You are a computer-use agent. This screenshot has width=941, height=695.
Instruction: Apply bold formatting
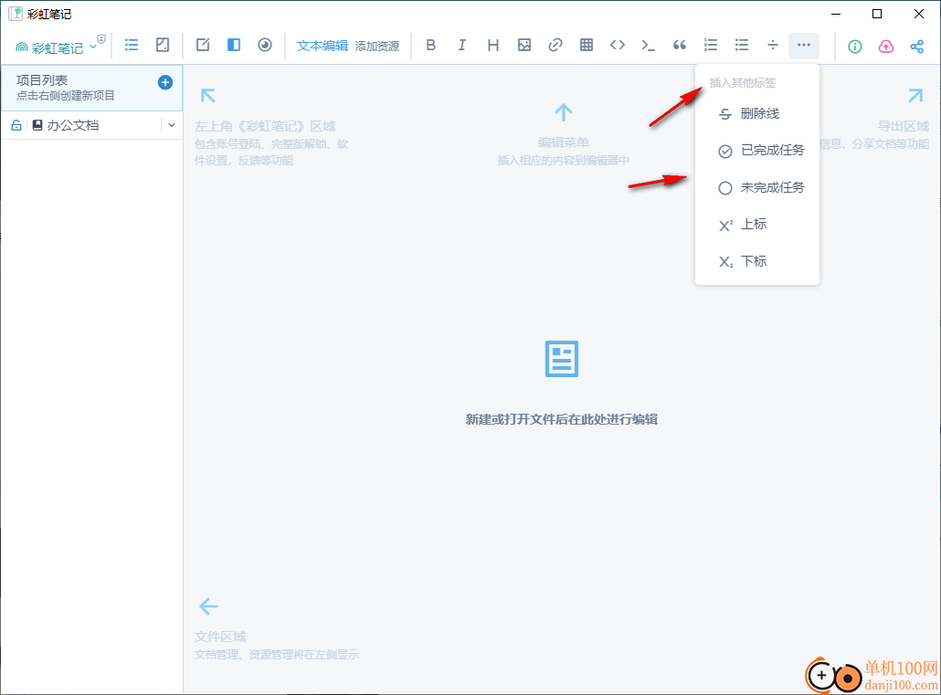click(430, 45)
